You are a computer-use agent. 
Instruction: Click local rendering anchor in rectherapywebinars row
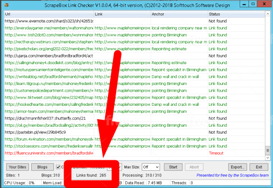[x=179, y=42]
